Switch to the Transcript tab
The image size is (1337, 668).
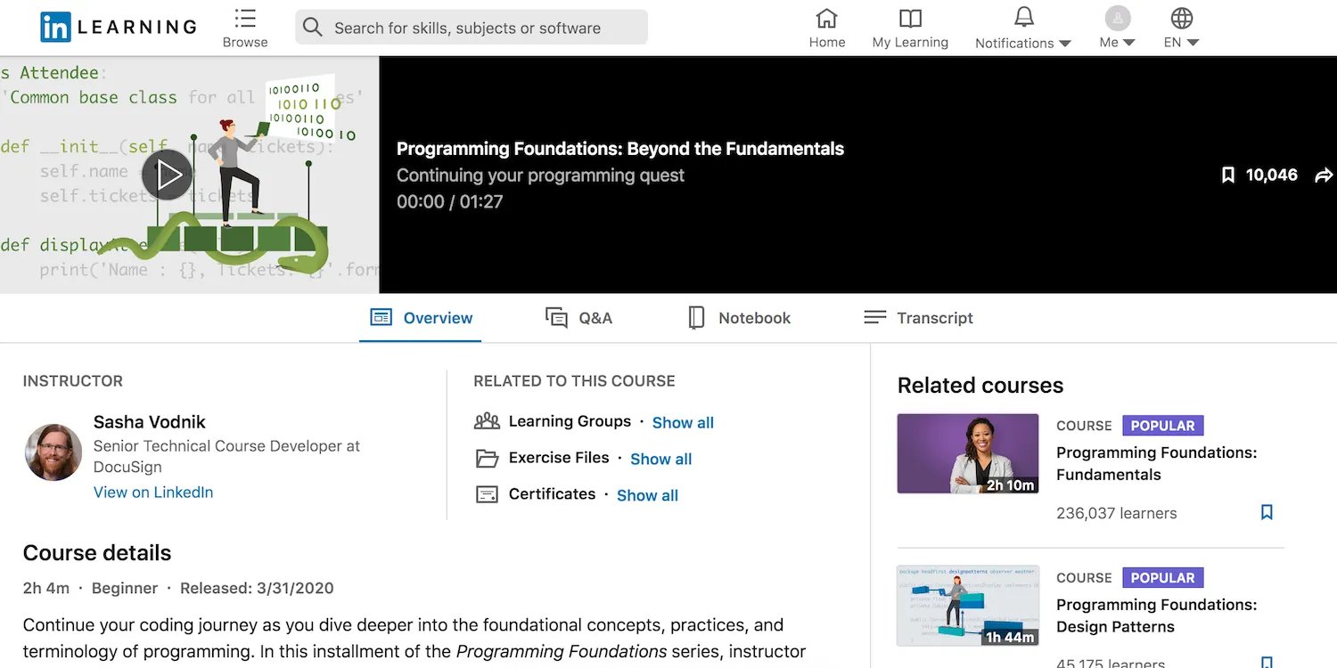pos(918,318)
